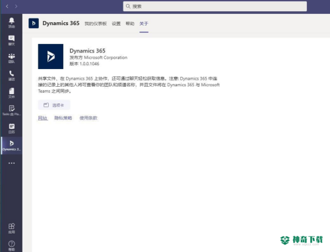This screenshot has height=252, width=330.
Task: Open the 网站 link
Action: coord(43,118)
